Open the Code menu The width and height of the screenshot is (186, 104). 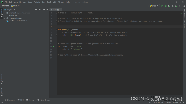30,2
